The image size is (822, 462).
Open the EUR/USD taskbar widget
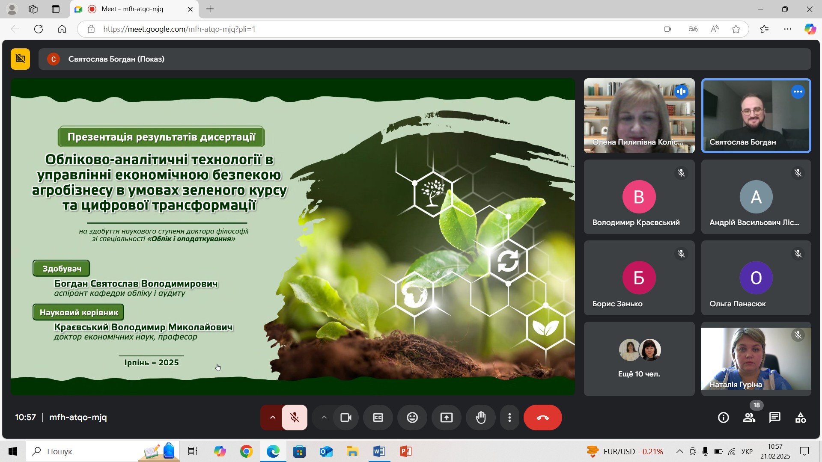coord(625,451)
